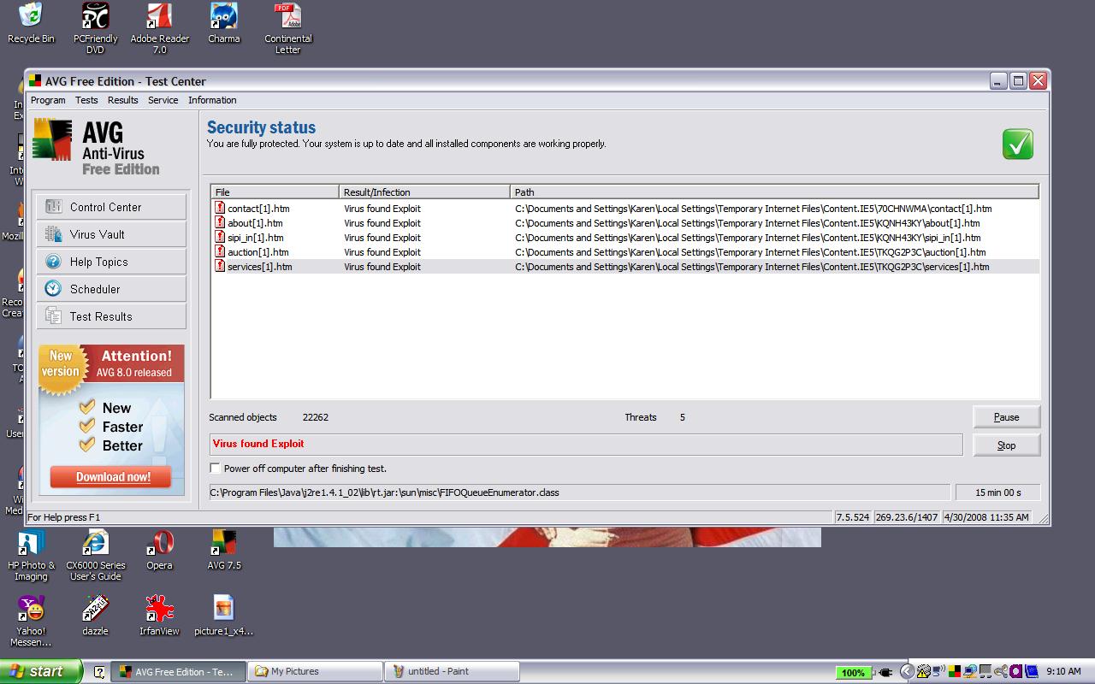This screenshot has width=1095, height=684.
Task: Click the File column header
Action: click(x=275, y=192)
